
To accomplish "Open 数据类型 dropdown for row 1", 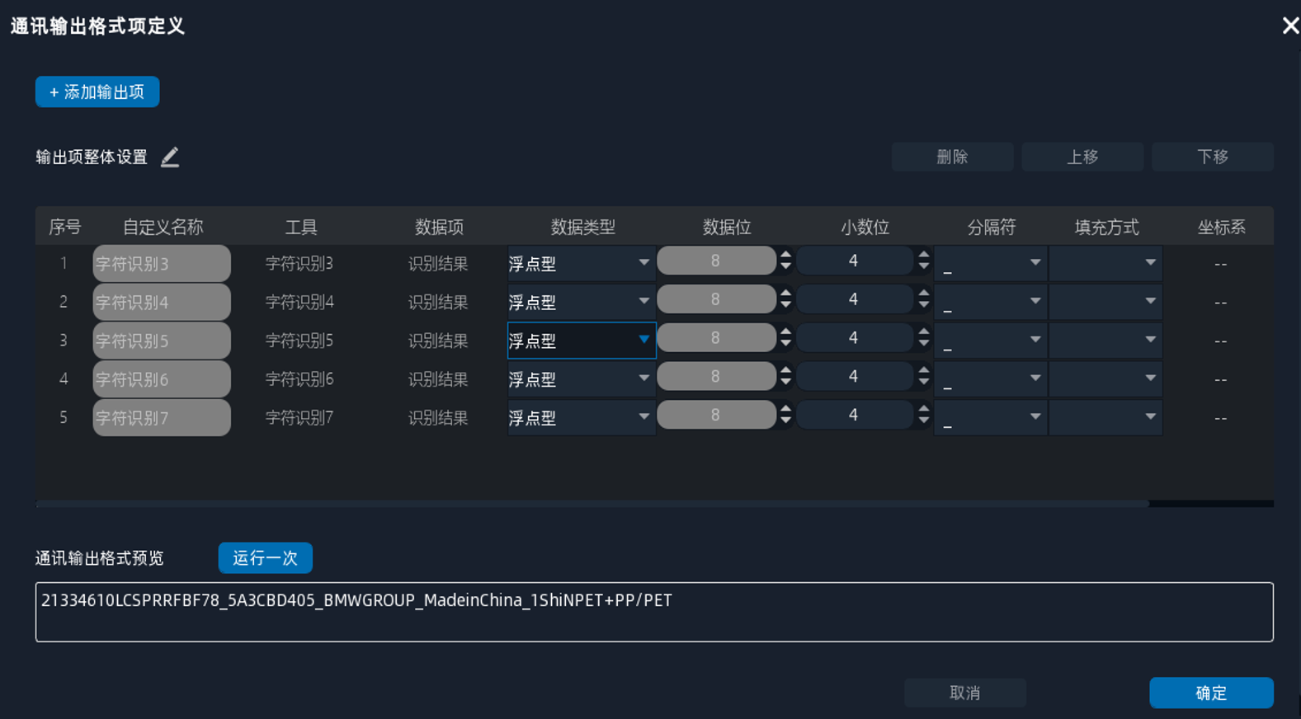I will pyautogui.click(x=643, y=263).
